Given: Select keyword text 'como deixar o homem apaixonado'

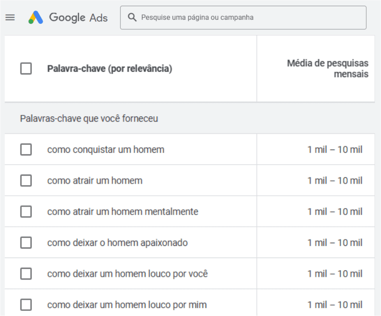Looking at the screenshot, I should coord(117,243).
